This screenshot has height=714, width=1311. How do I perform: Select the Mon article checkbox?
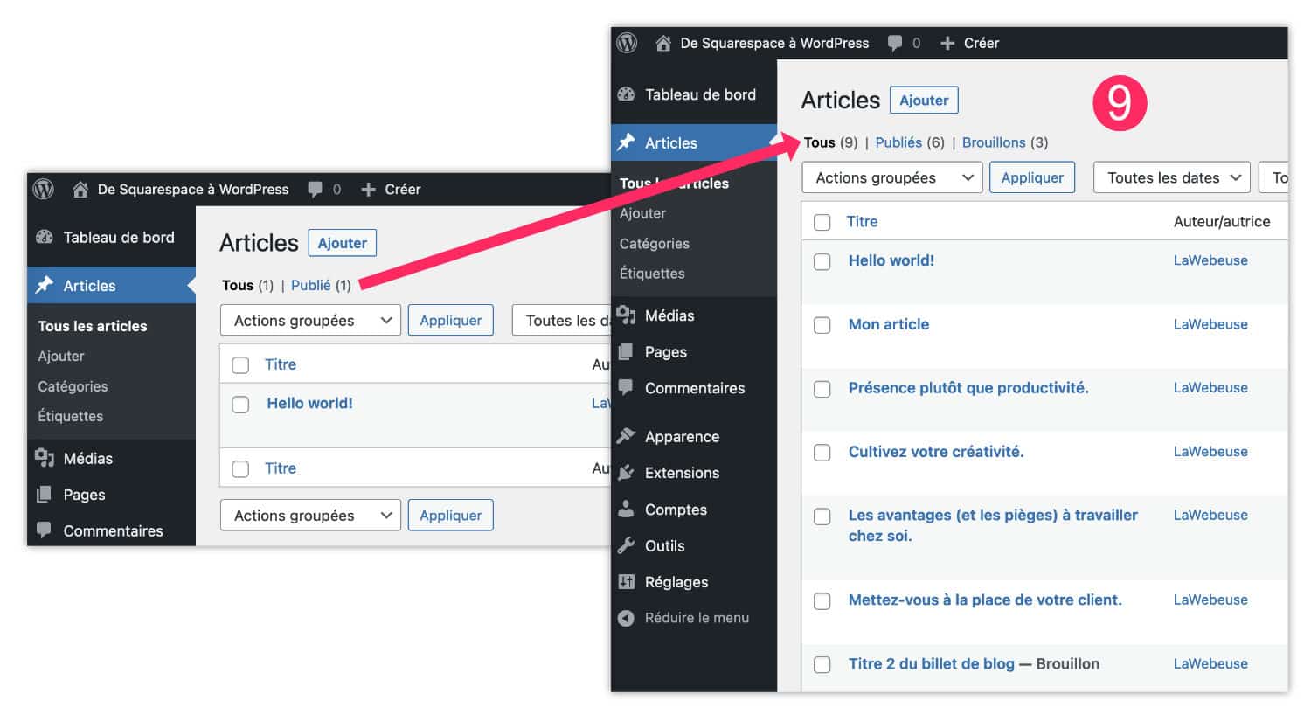822,325
